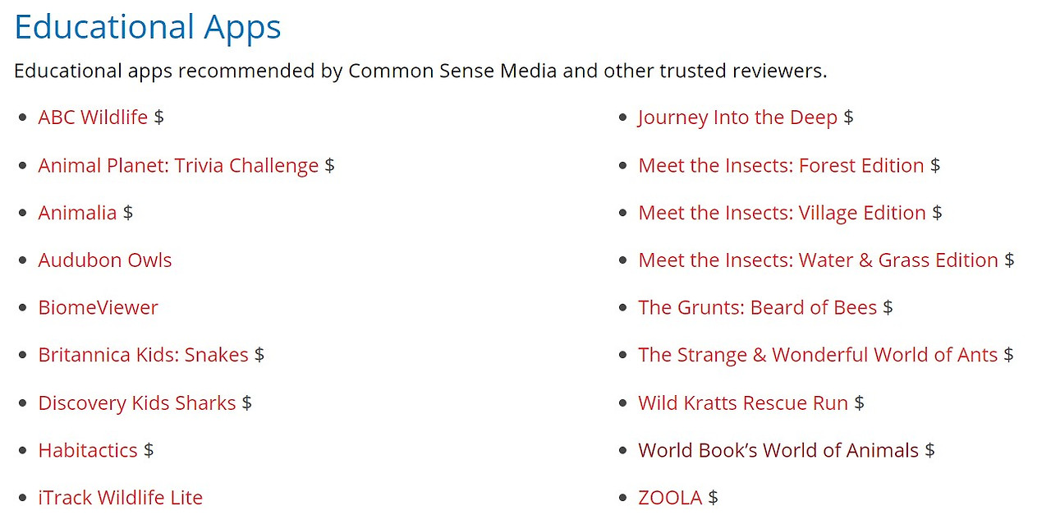1051x520 pixels.
Task: Open the Wild Kratts Rescue Run link
Action: [743, 403]
